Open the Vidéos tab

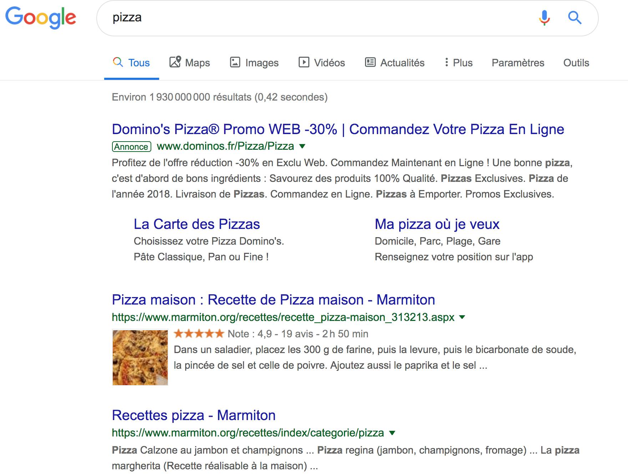click(x=321, y=63)
